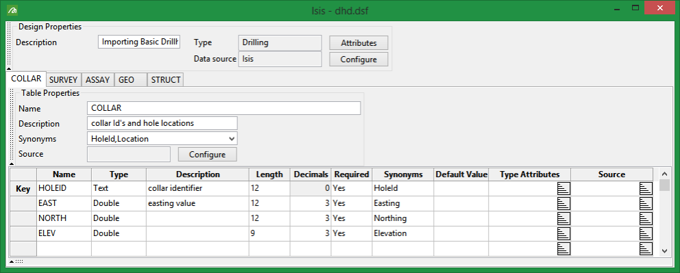Click the Type Attributes column header
The height and width of the screenshot is (273, 680).
point(529,174)
